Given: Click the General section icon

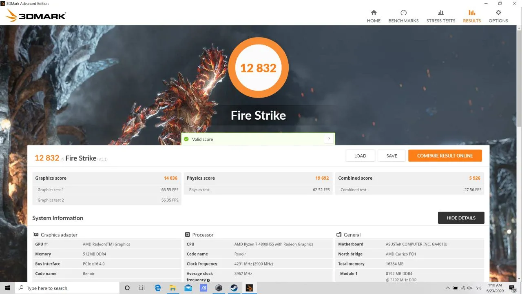Looking at the screenshot, I should coord(339,235).
